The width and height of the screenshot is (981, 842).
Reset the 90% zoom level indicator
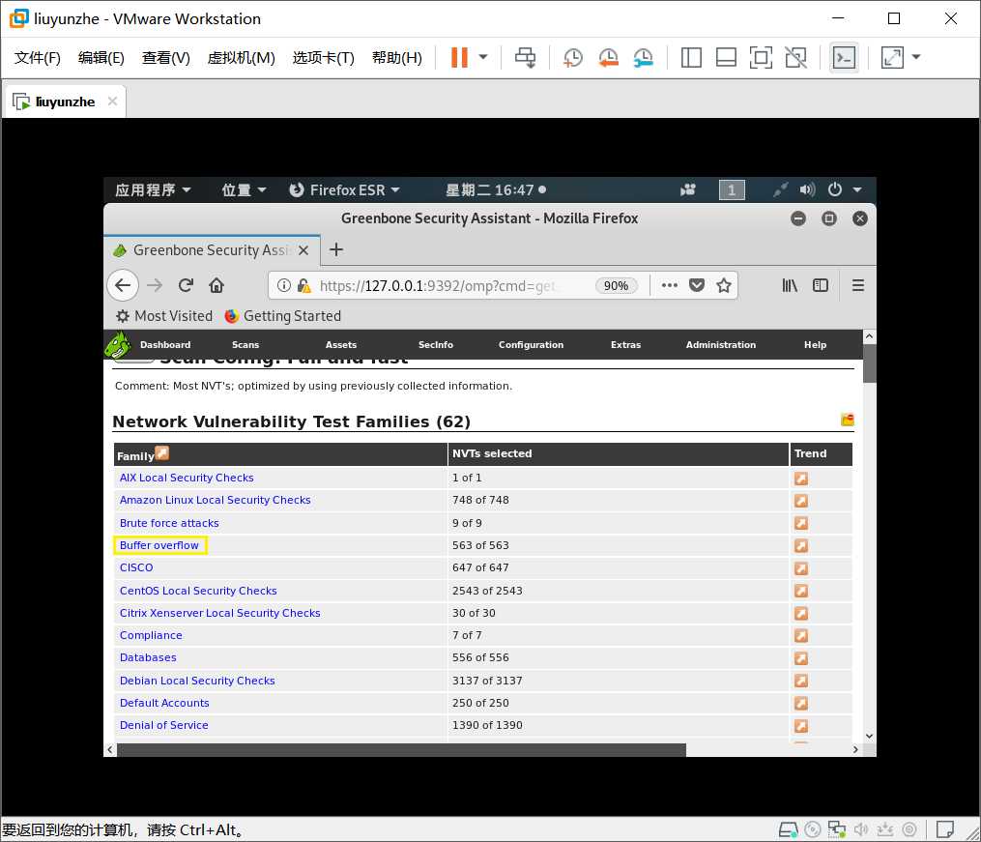[x=616, y=286]
